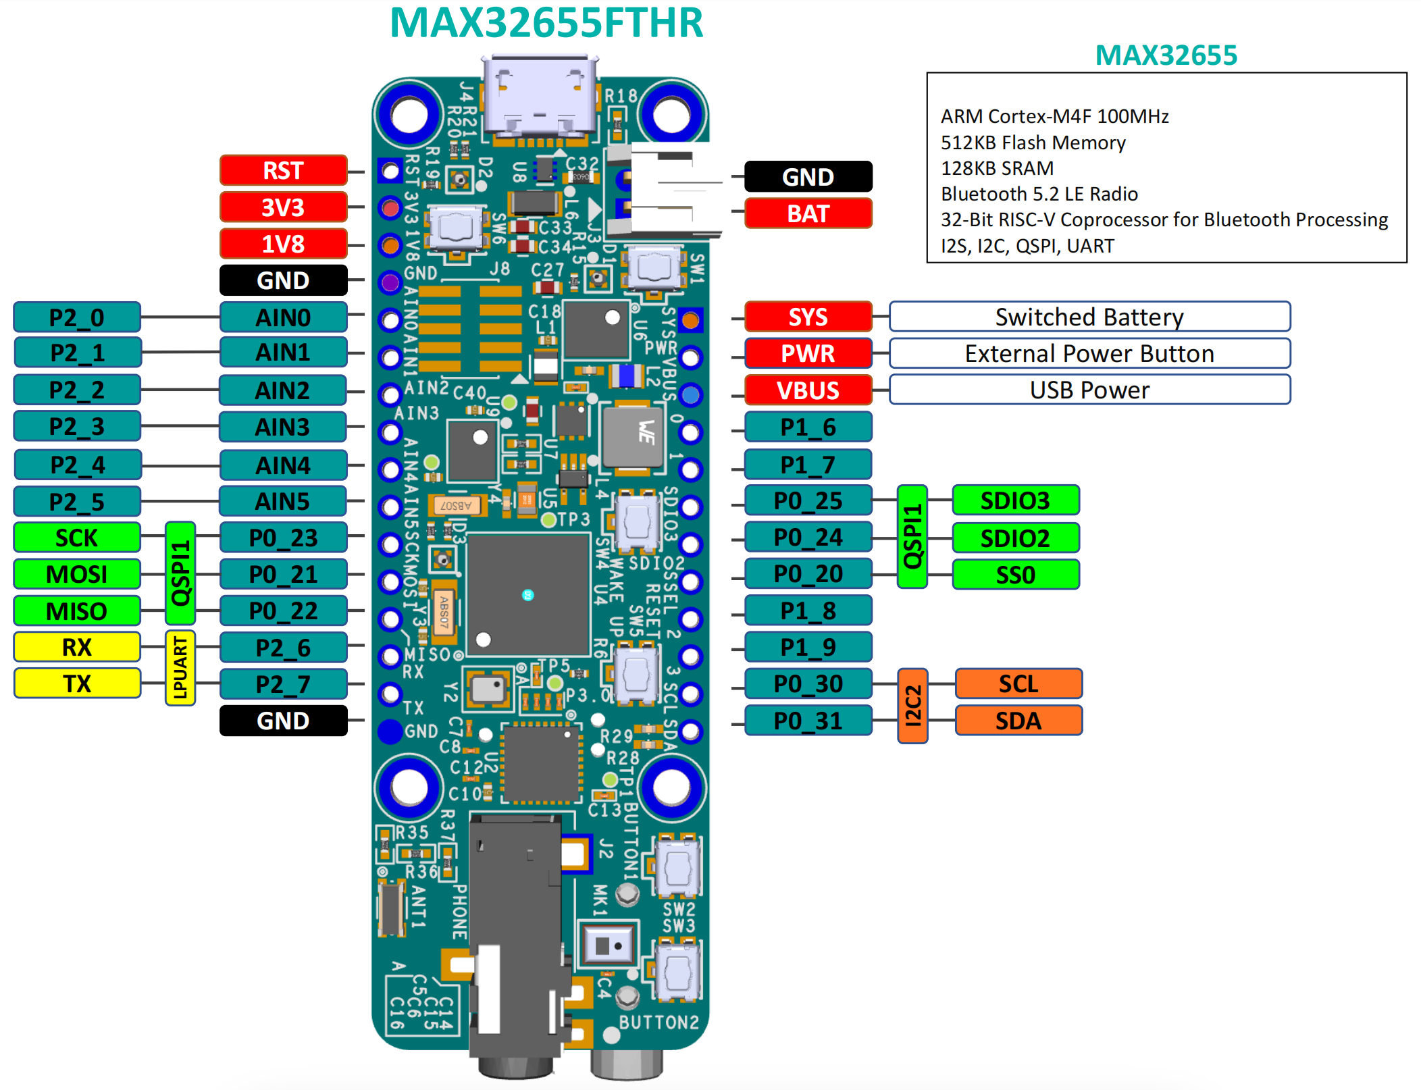Click the ARM Cortex-M4F 100MHz line
This screenshot has height=1090, width=1421.
[x=1054, y=116]
